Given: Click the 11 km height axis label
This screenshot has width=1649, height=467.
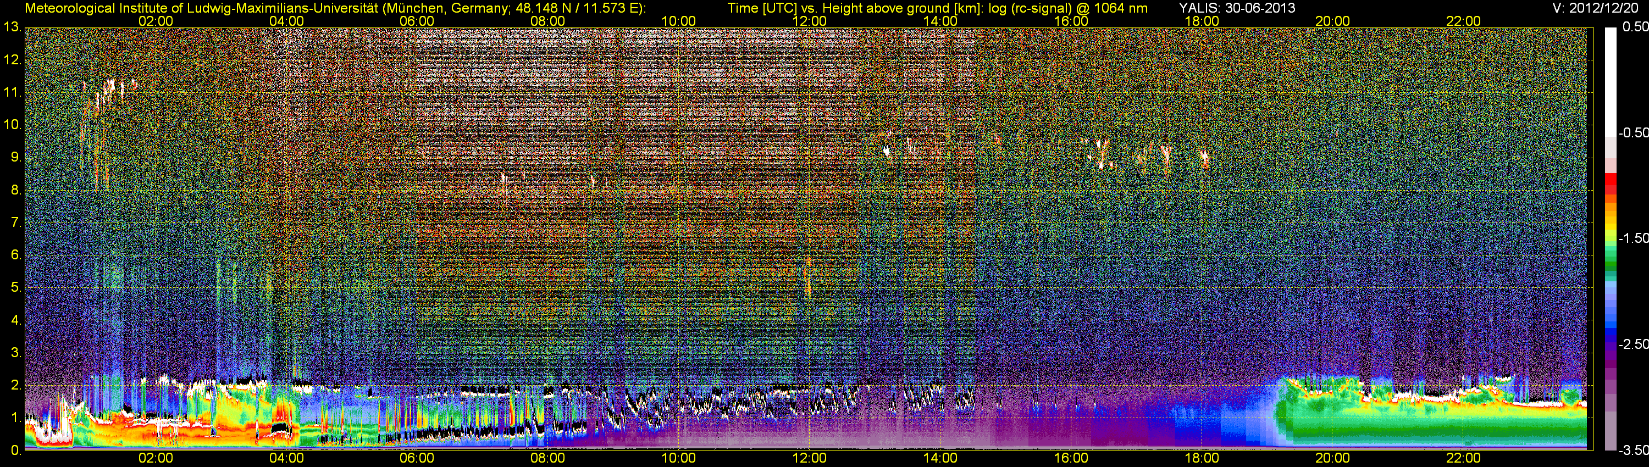Looking at the screenshot, I should click(12, 93).
